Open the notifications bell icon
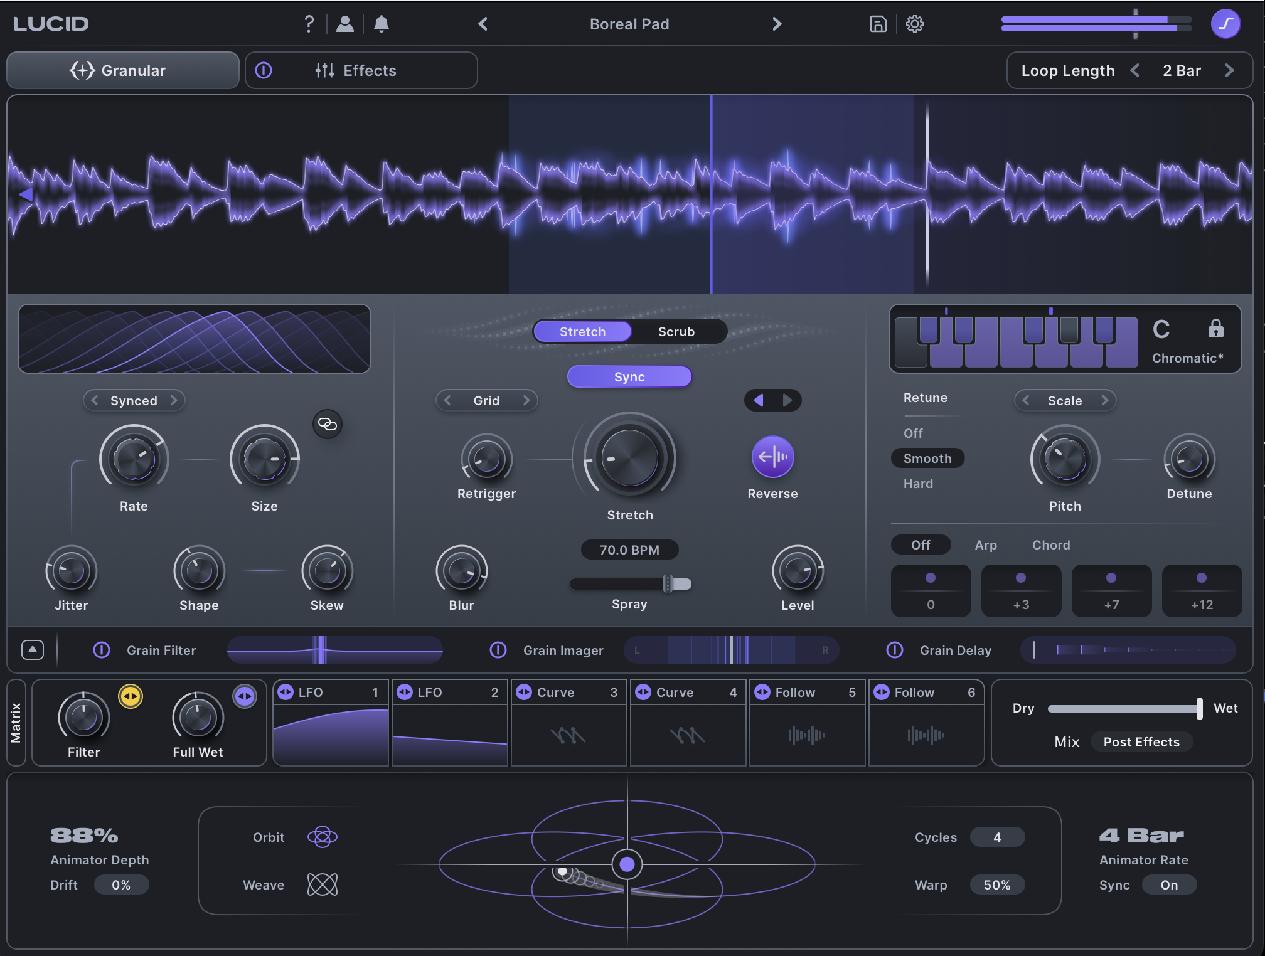The image size is (1265, 956). tap(381, 24)
